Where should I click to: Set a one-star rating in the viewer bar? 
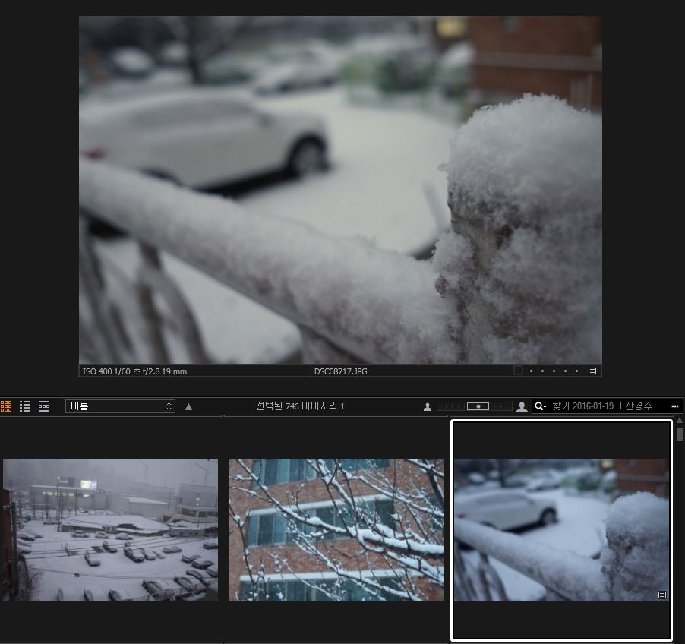(x=532, y=371)
